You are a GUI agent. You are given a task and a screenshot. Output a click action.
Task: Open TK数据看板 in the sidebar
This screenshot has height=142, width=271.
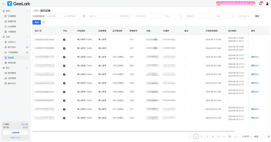tap(13, 52)
